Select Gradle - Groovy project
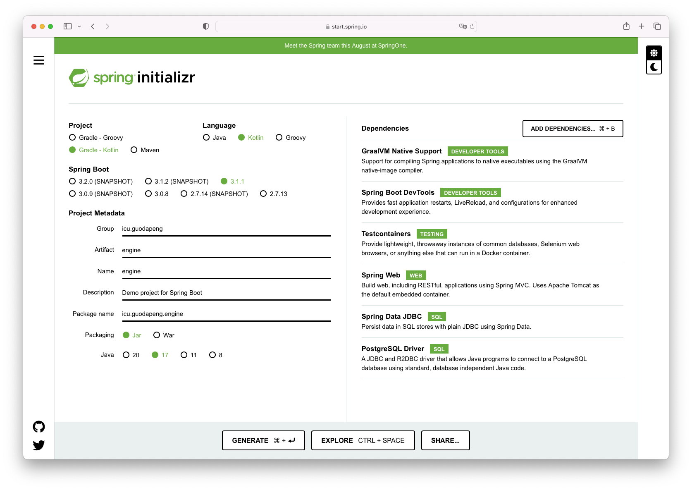This screenshot has width=692, height=490. [96, 138]
